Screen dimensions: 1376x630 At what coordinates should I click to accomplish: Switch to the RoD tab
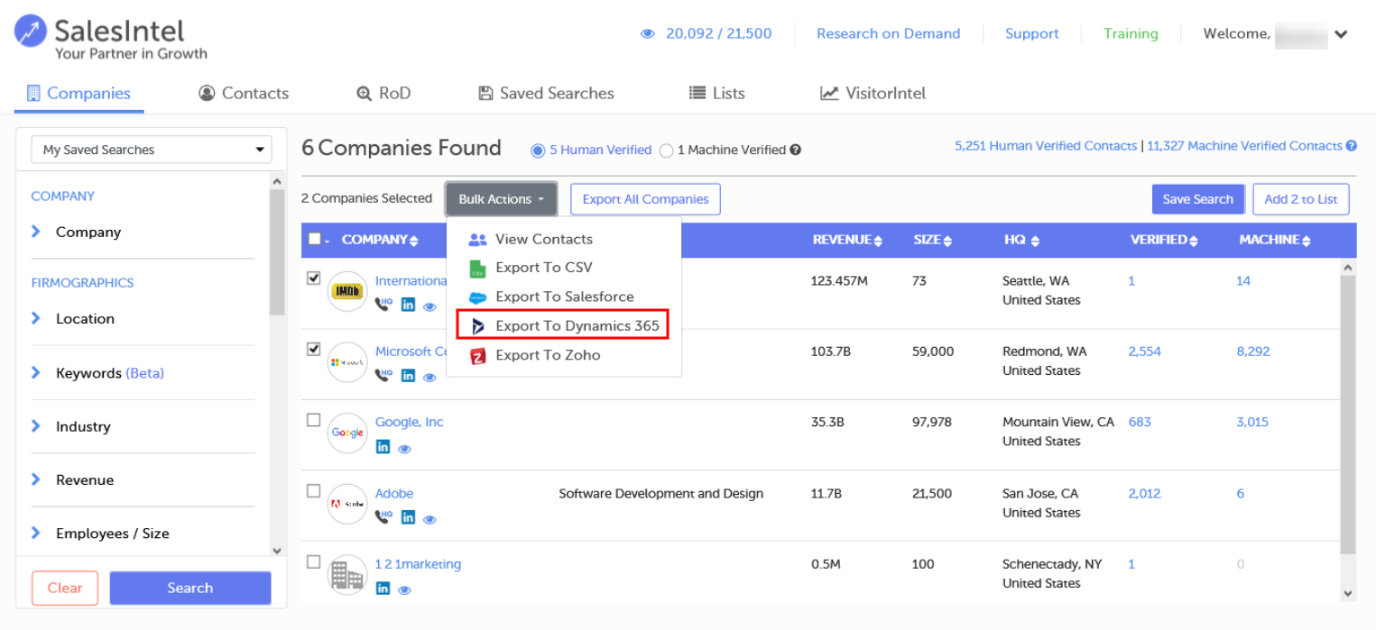pos(383,93)
